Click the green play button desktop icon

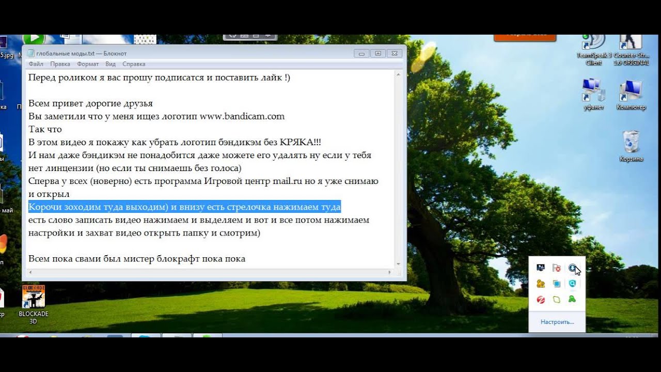pos(34,39)
